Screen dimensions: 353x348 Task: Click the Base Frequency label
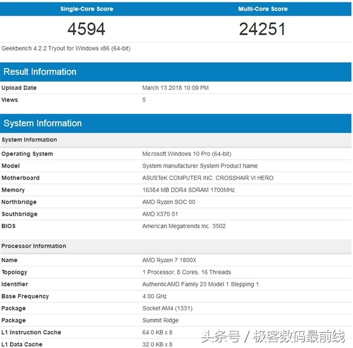25,296
